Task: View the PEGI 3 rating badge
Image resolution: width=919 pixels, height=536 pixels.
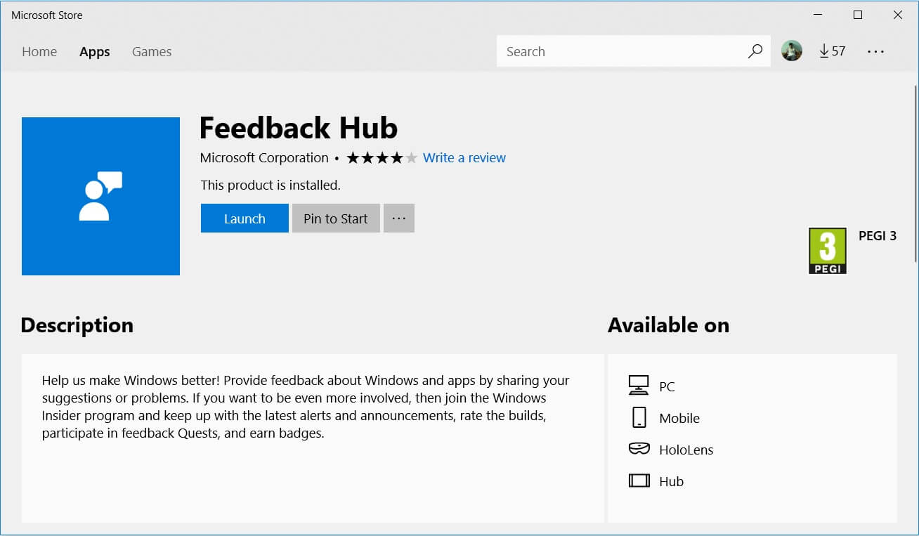Action: tap(827, 250)
